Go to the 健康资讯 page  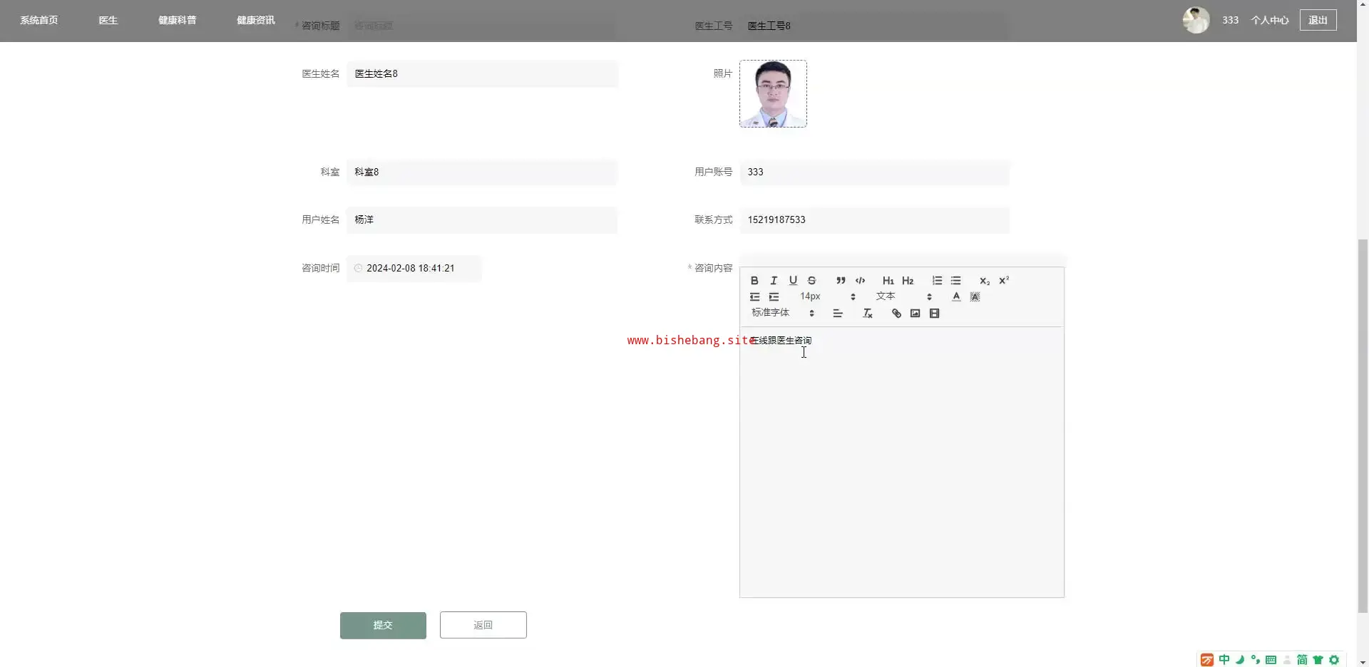coord(255,20)
